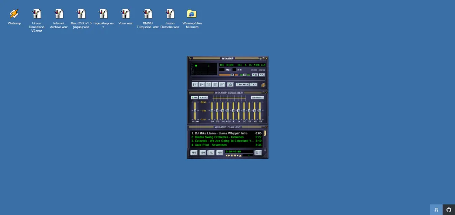The height and width of the screenshot is (215, 455).
Task: Click the song position seek bar
Action: (x=228, y=79)
